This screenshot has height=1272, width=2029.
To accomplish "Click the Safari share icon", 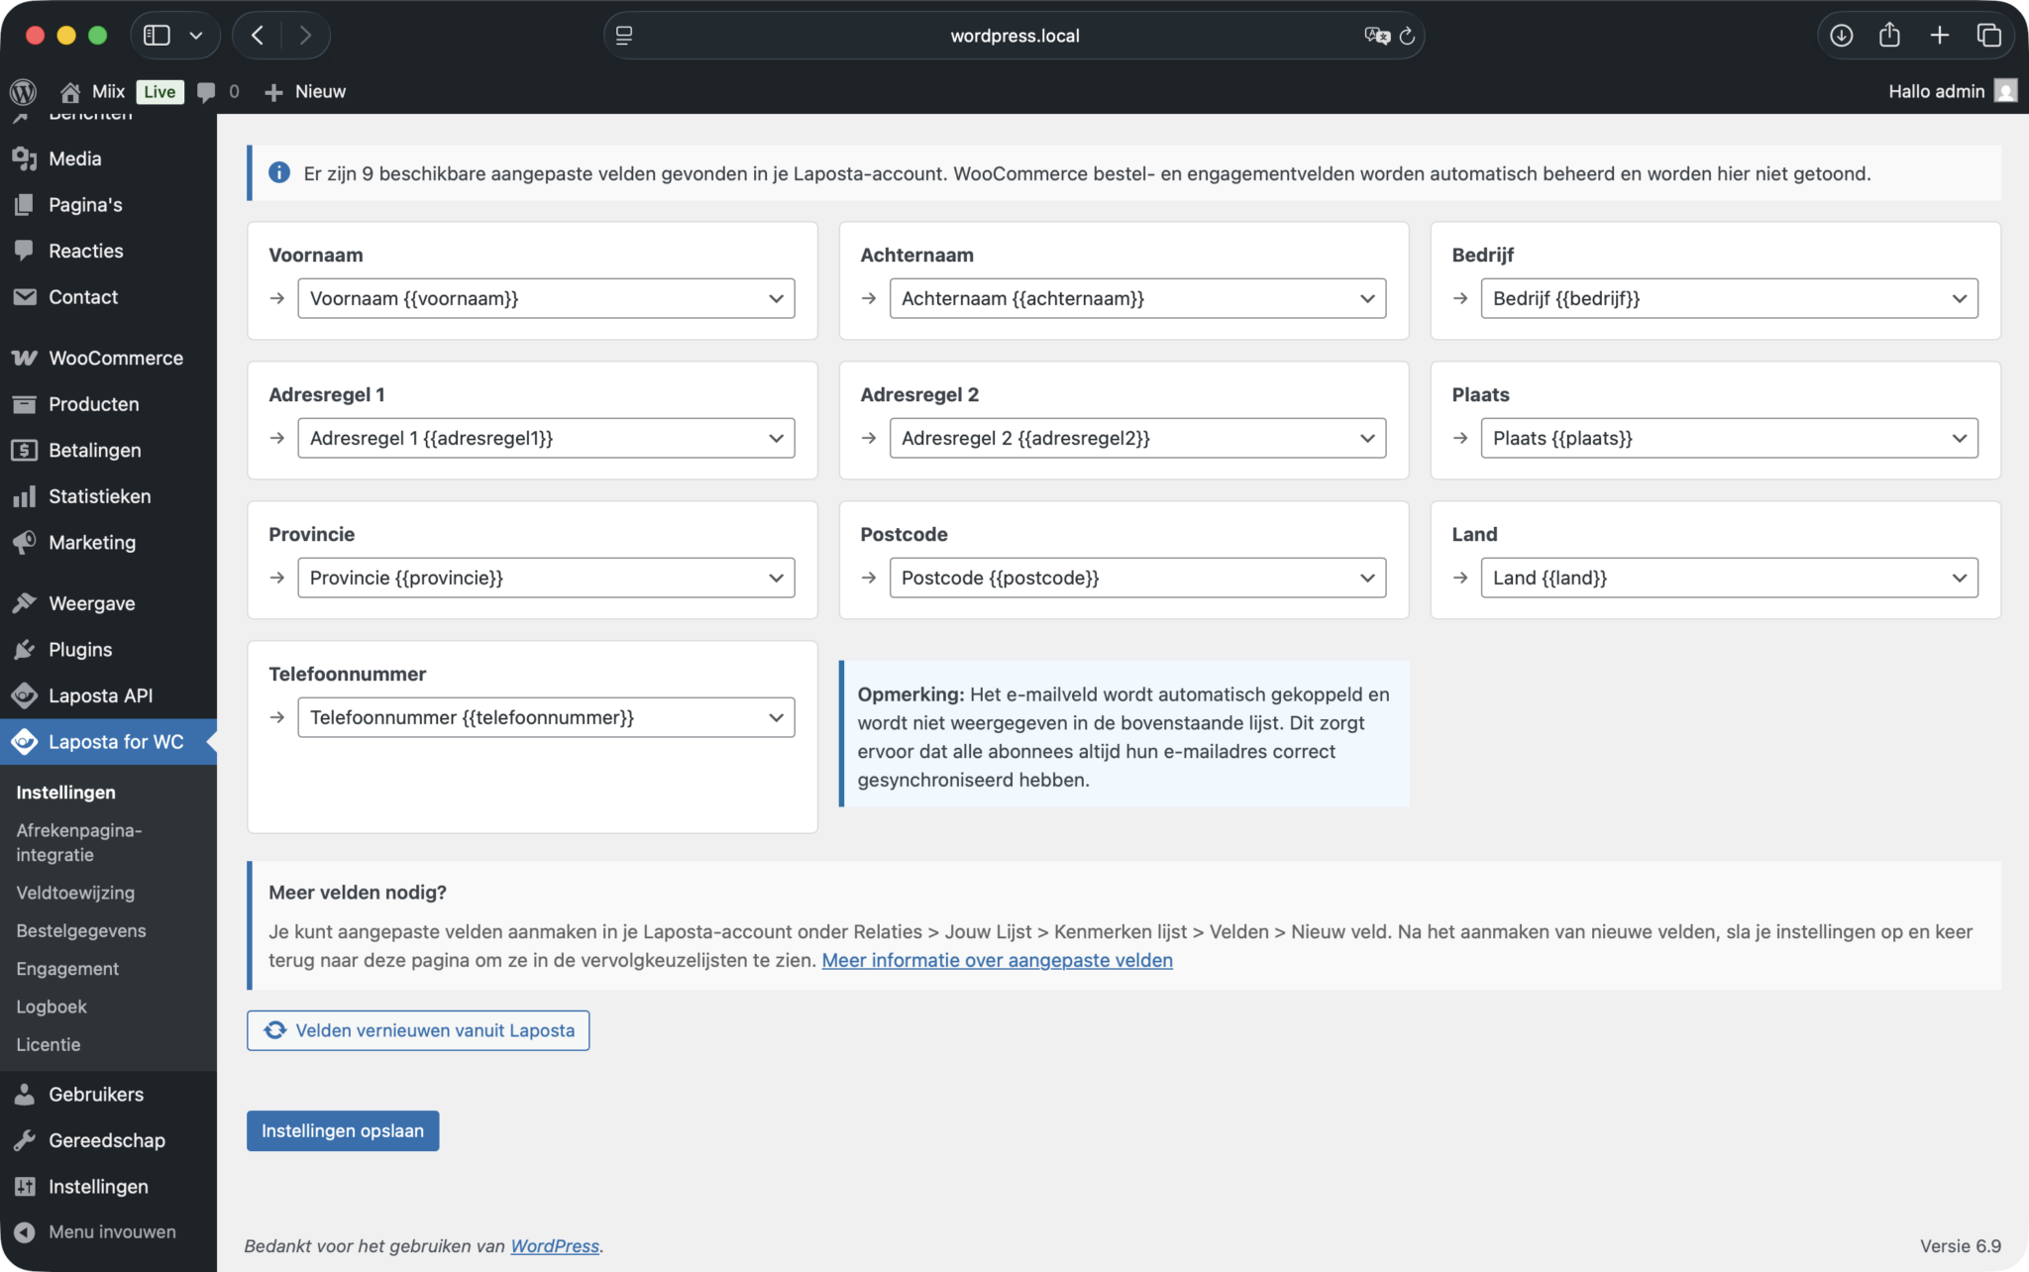I will [1889, 36].
